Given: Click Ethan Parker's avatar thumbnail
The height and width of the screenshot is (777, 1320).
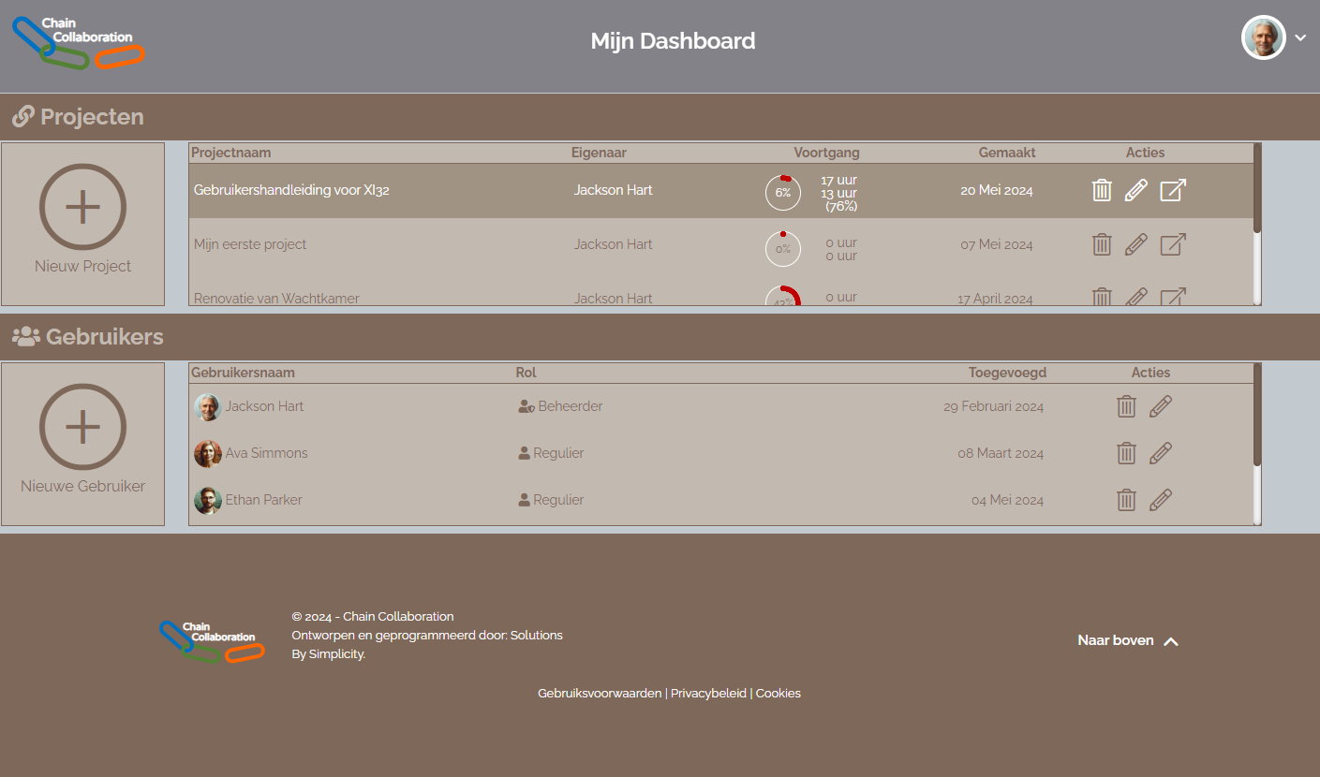Looking at the screenshot, I should tap(207, 500).
